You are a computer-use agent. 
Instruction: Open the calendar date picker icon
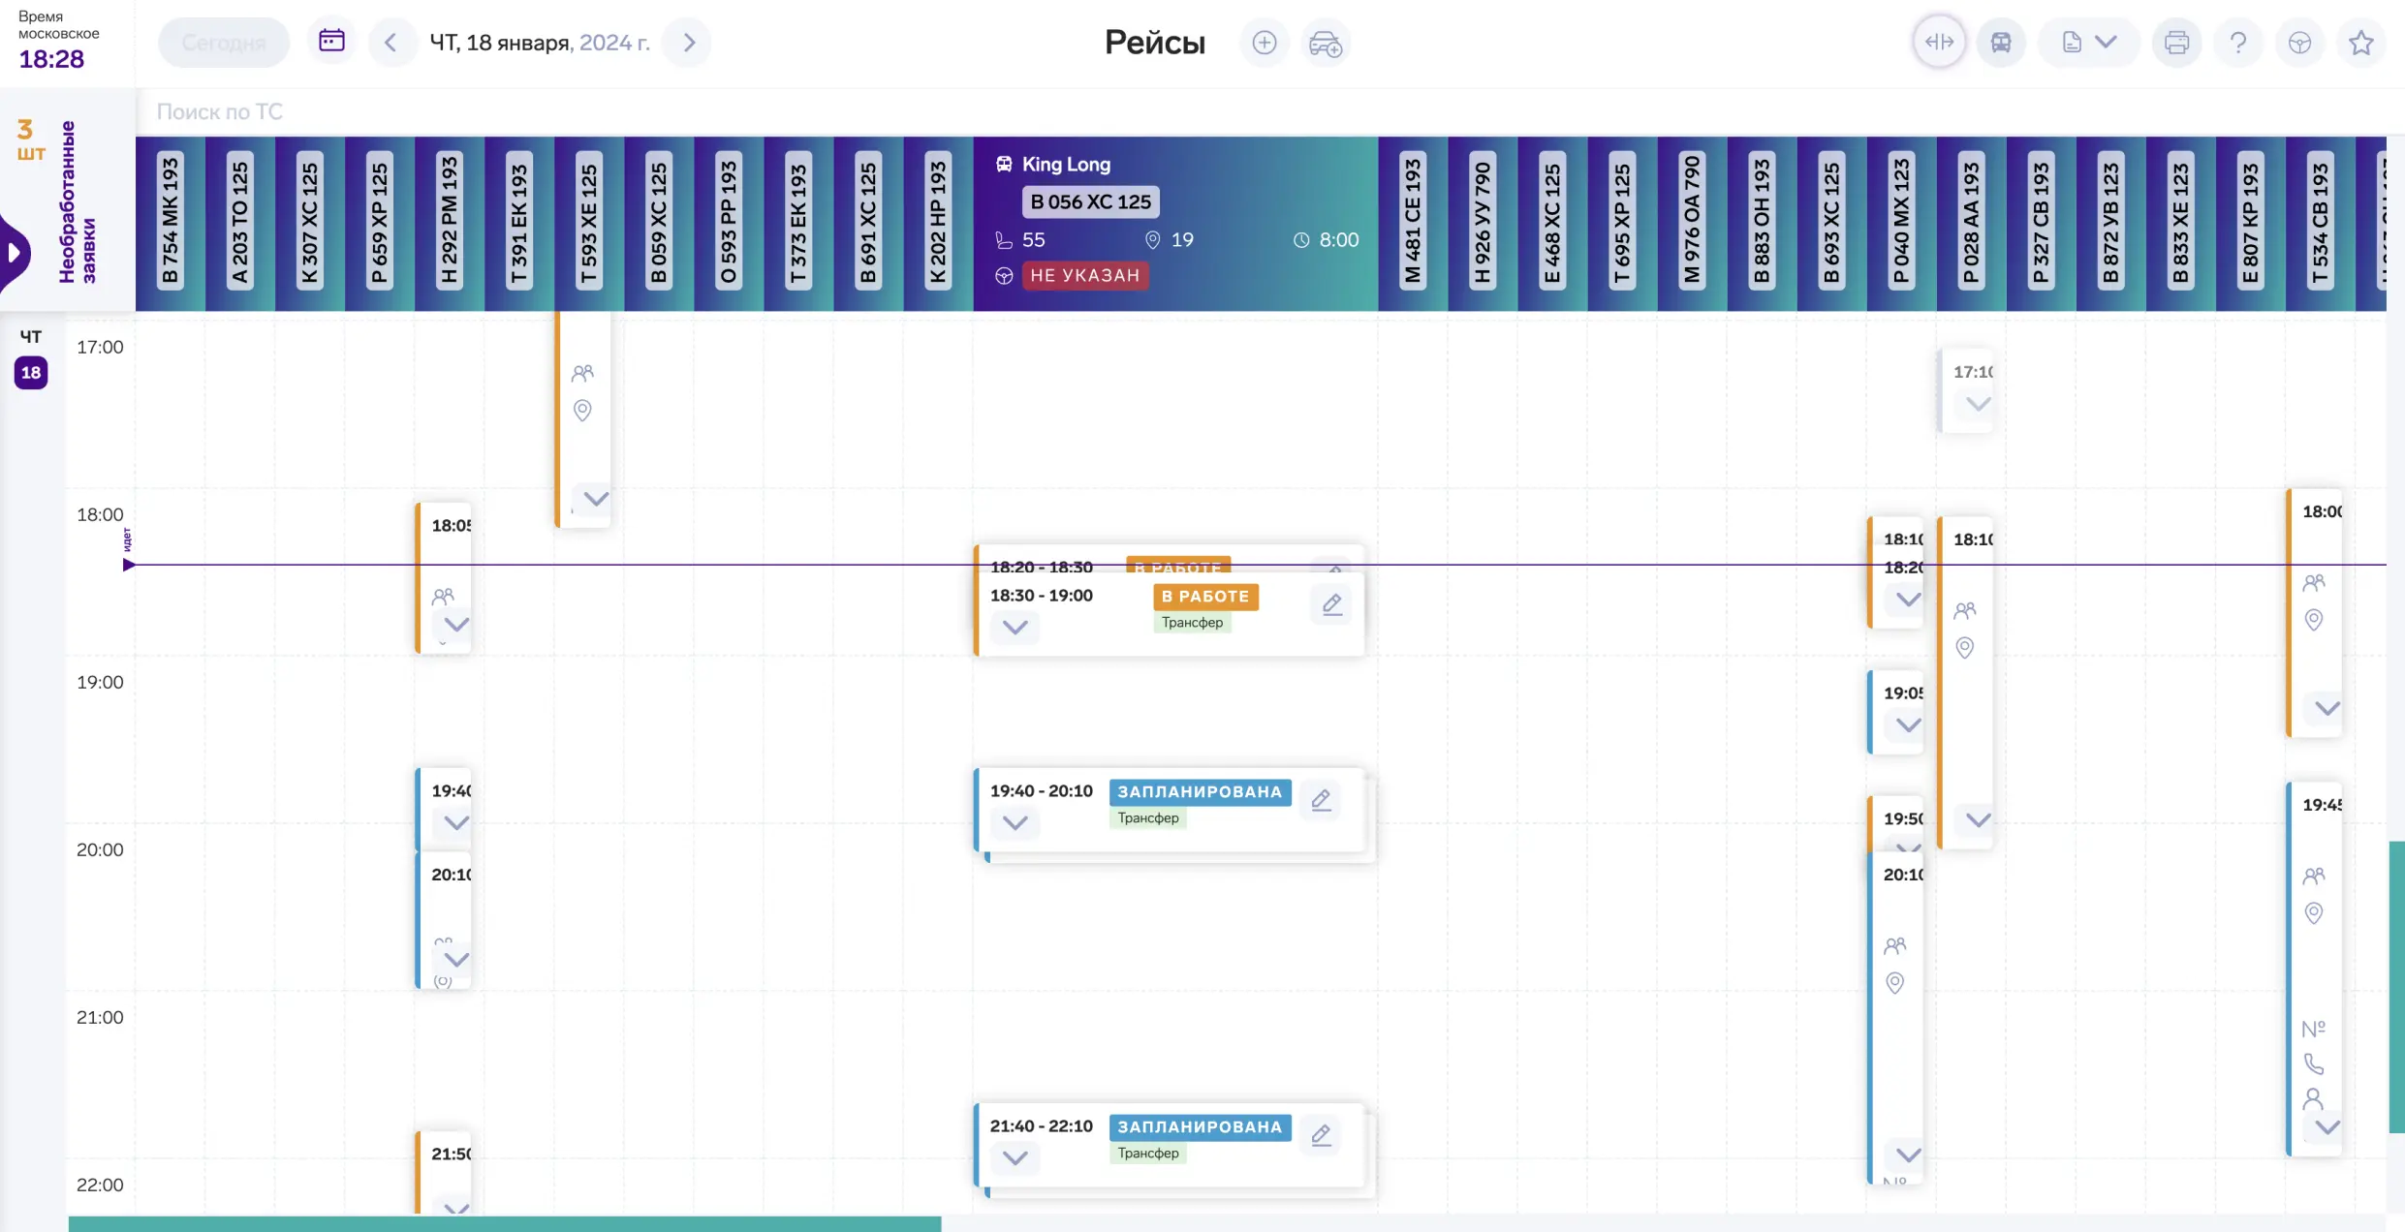click(331, 42)
